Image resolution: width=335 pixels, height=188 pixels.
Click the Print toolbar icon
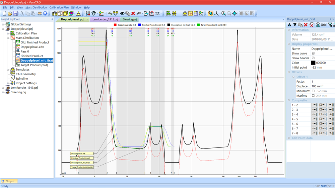pos(40,14)
